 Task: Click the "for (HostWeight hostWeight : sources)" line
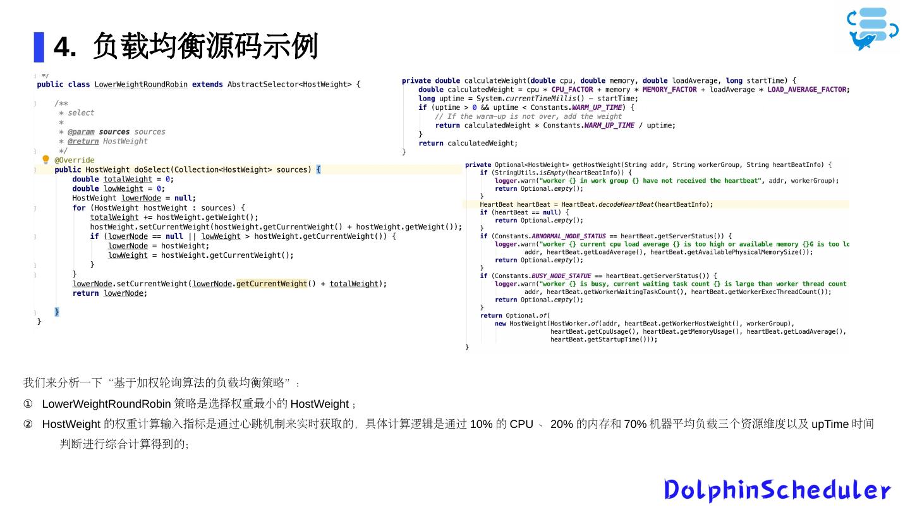tap(159, 207)
